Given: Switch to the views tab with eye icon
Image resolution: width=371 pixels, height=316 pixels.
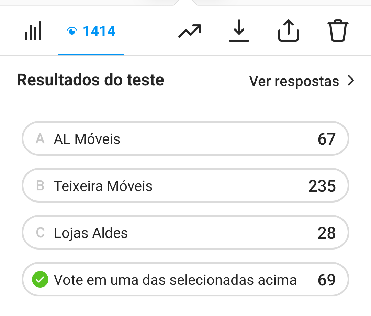Looking at the screenshot, I should point(90,31).
